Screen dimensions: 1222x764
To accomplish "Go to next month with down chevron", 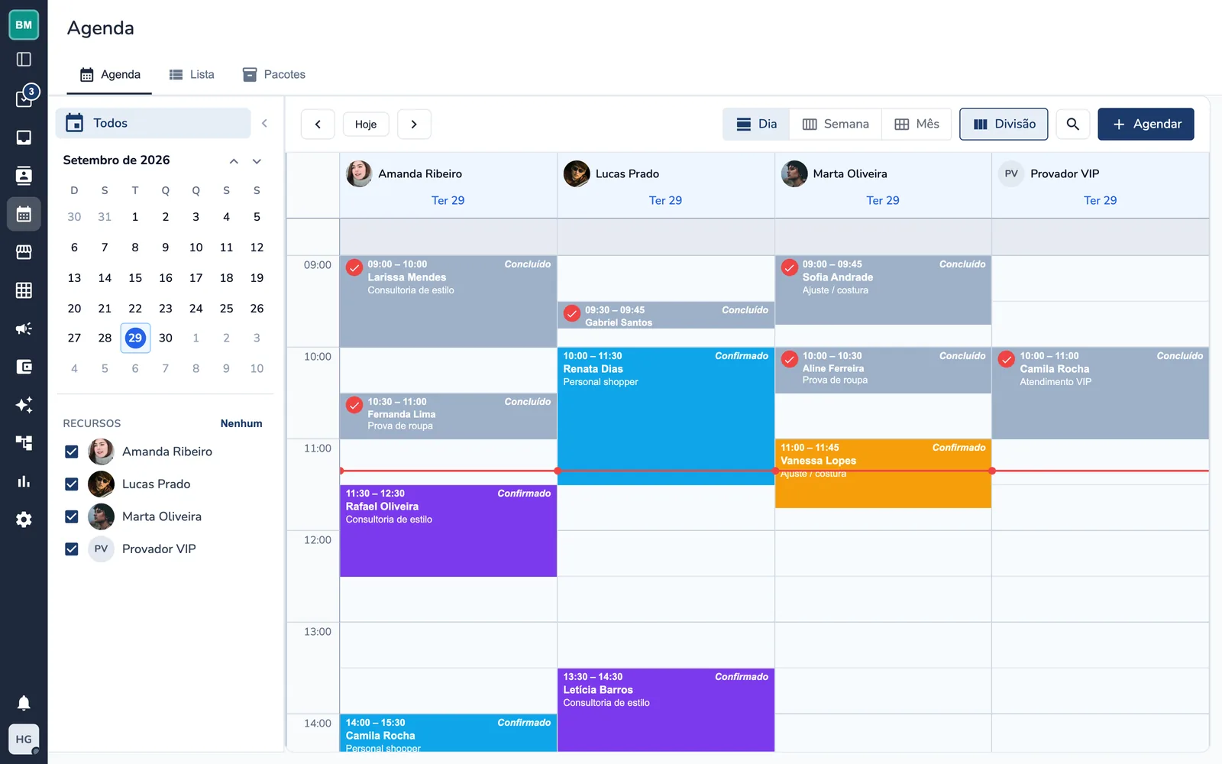I will 257,160.
